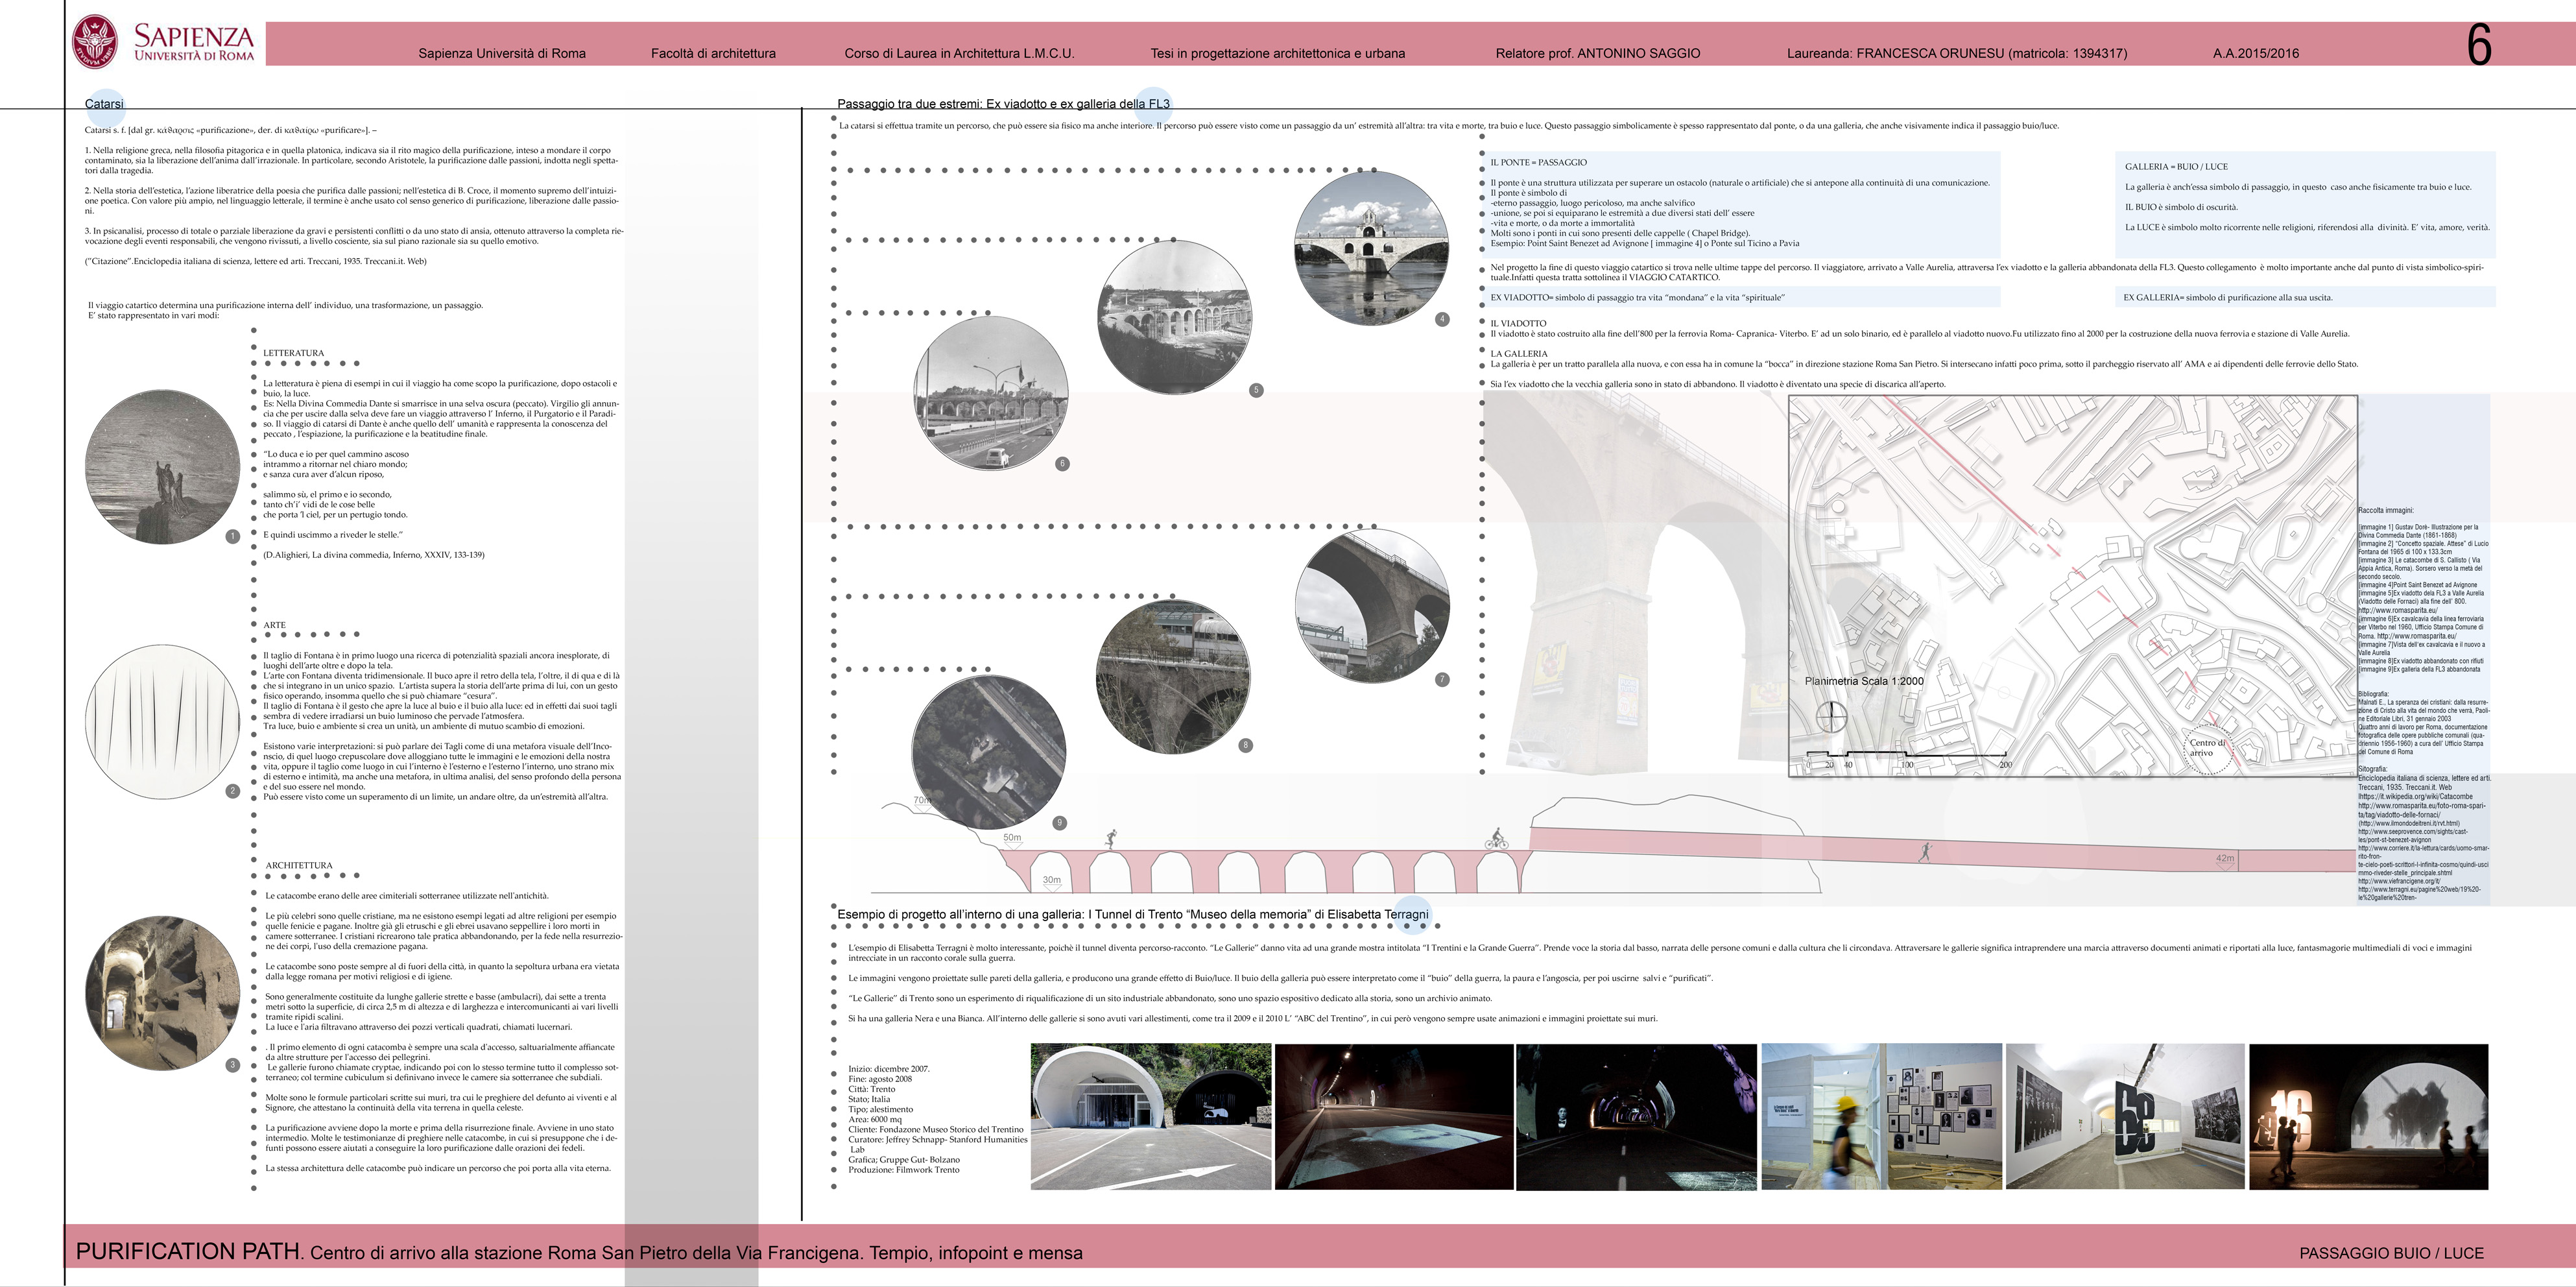Click the cyclist icon on the viaduct section
The width and height of the screenshot is (2576, 1287).
[1496, 838]
